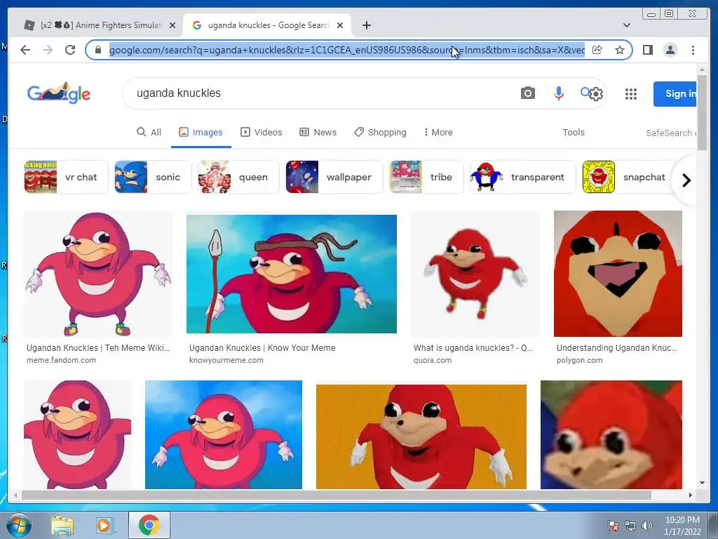Reload the current page

(x=70, y=50)
